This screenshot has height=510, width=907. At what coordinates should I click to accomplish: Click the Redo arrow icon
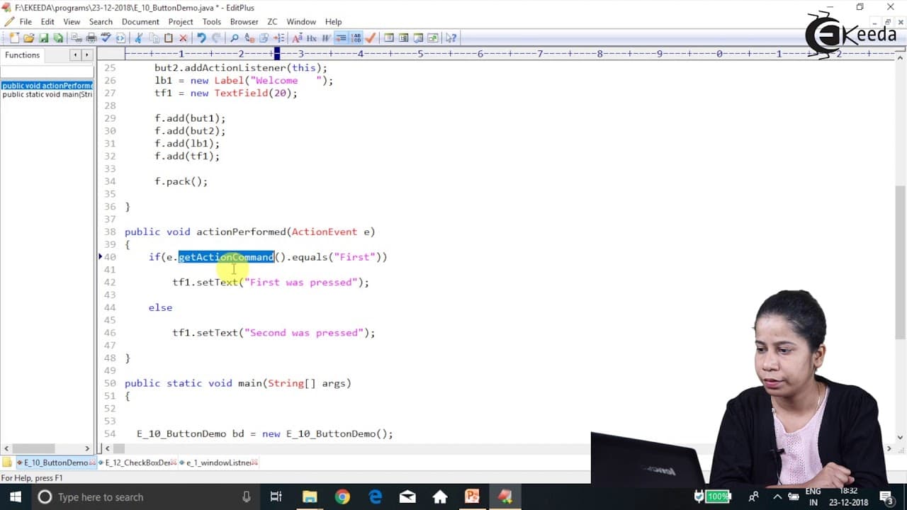(218, 38)
